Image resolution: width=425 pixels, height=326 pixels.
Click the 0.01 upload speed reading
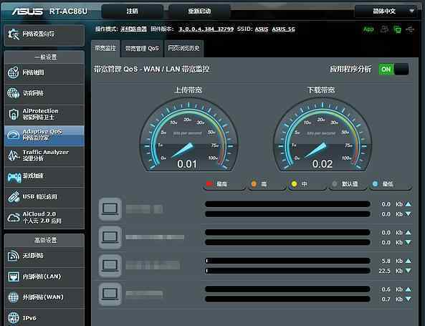(187, 164)
